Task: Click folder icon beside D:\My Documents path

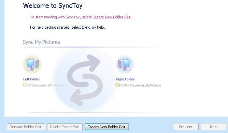Action: [117, 85]
